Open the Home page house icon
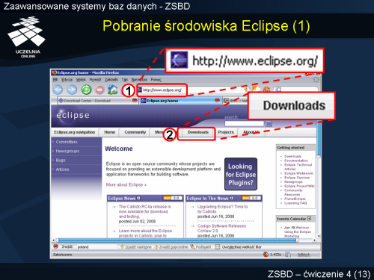 point(112,90)
